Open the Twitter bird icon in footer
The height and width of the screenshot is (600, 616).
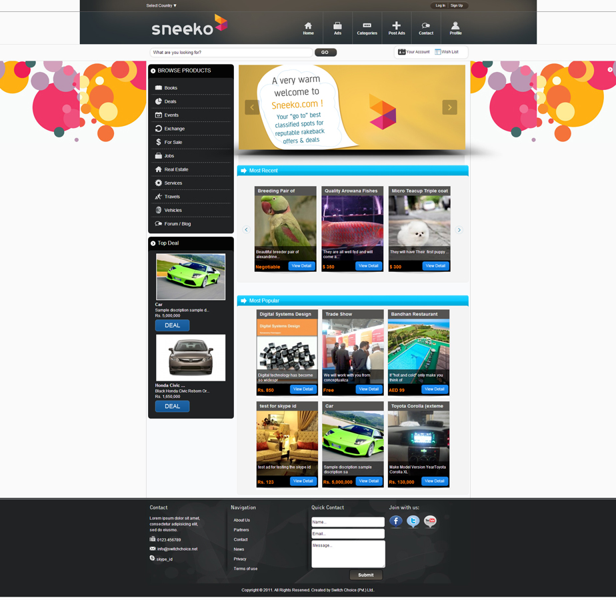[x=413, y=522]
